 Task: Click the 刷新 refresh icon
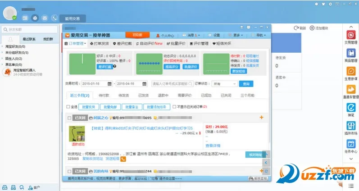[296, 28]
